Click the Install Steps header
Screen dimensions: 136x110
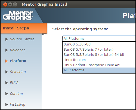tap(24, 28)
